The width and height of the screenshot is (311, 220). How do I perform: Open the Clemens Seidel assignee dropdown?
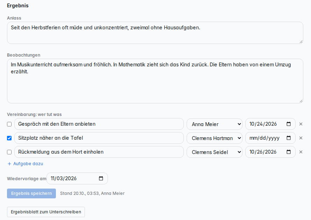click(215, 152)
